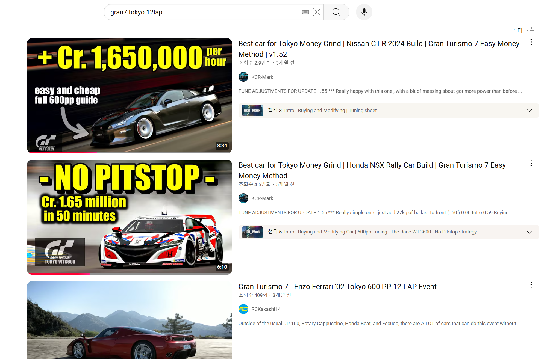The height and width of the screenshot is (359, 547).
Task: Open the search filter (필터) options
Action: point(523,31)
